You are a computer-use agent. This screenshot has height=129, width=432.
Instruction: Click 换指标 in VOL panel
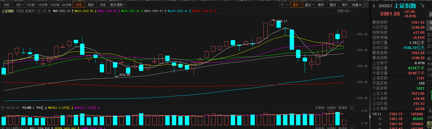(x=343, y=108)
